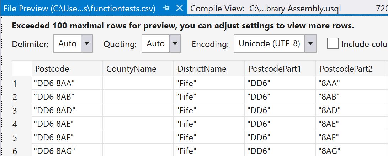Select "Fife" cell in row 5
This screenshot has height=156, width=388.
pyautogui.click(x=186, y=137)
